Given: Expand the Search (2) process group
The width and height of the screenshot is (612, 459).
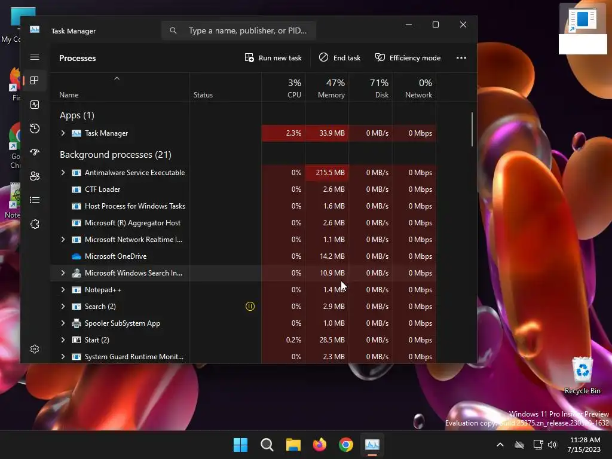Looking at the screenshot, I should pos(63,307).
